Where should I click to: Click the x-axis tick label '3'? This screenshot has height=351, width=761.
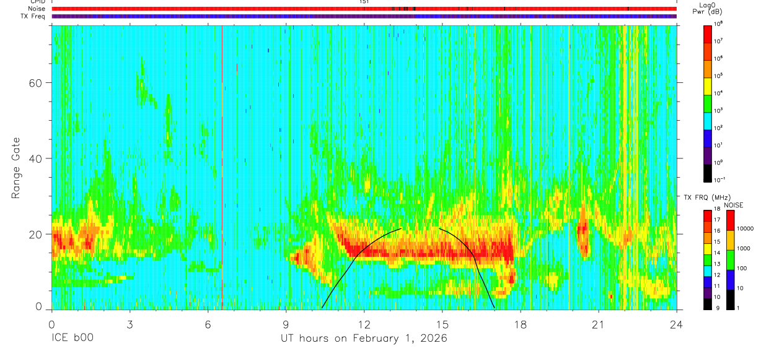click(x=130, y=324)
